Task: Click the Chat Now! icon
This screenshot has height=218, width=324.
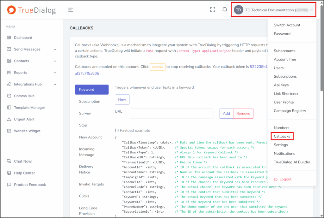Action: coord(9,161)
